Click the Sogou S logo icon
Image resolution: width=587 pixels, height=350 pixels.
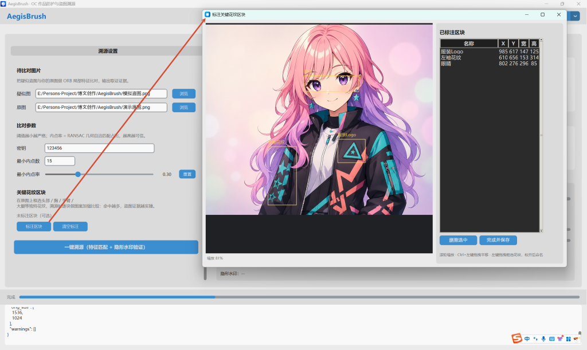click(x=516, y=339)
